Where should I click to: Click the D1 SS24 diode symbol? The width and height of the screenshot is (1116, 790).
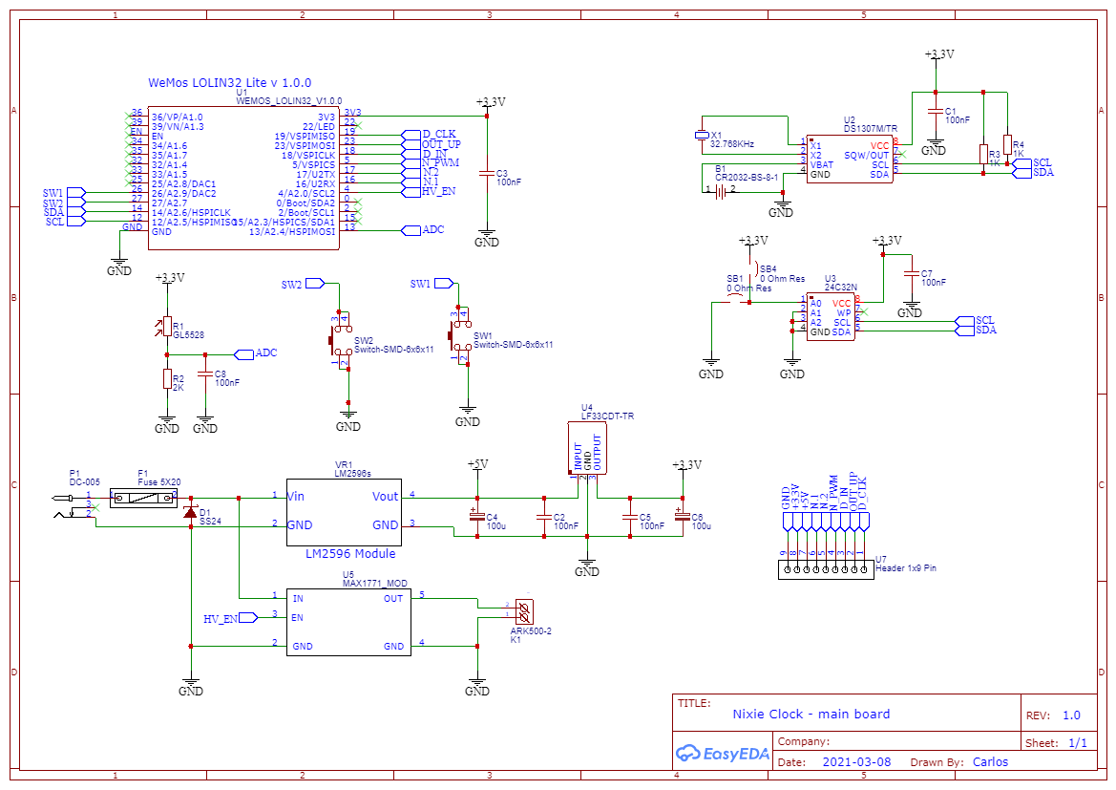click(191, 511)
